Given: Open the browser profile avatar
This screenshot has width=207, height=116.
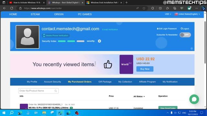Looking at the screenshot, I should (189, 8).
